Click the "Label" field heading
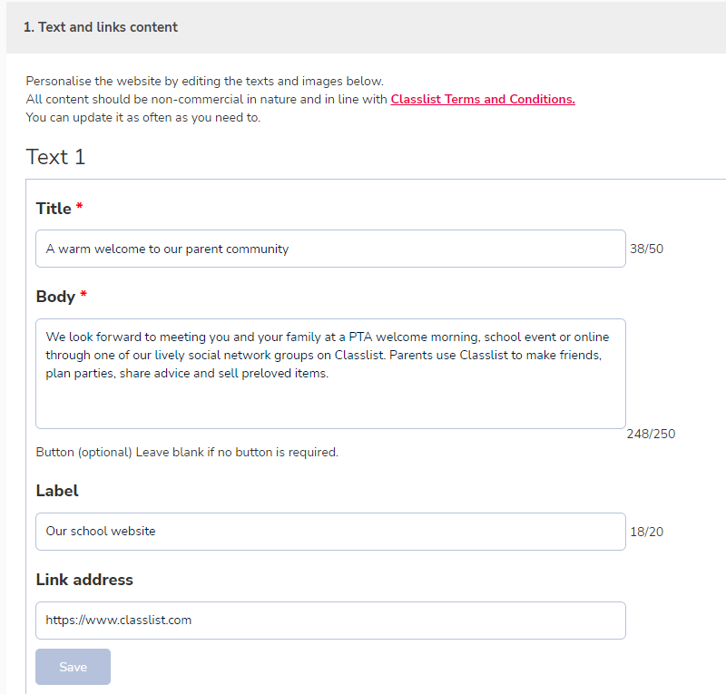Screen dimensions: 726x694 click(x=57, y=491)
